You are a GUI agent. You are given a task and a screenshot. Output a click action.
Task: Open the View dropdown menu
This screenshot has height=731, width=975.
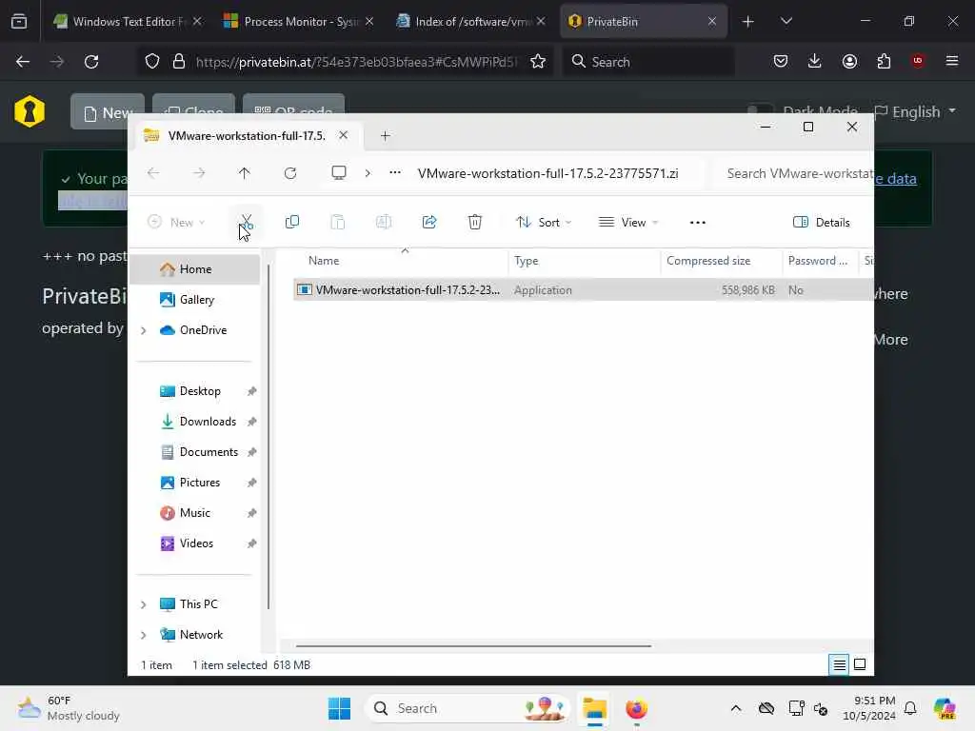pos(628,223)
